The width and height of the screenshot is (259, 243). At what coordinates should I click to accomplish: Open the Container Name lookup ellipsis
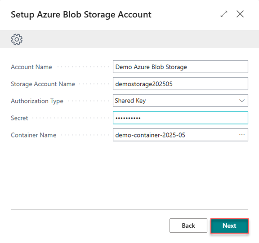[x=242, y=135]
